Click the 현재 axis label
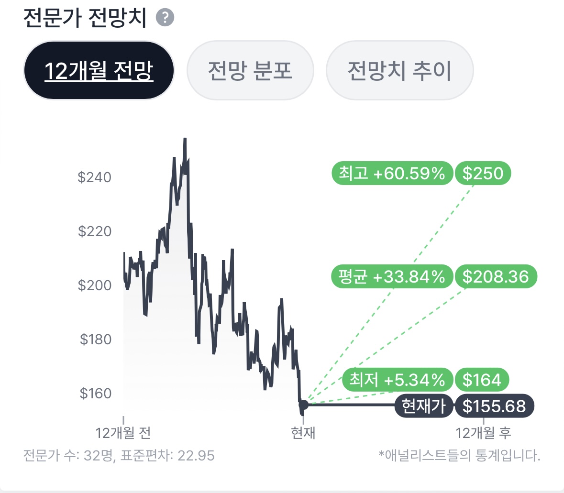564x493 pixels. [303, 433]
